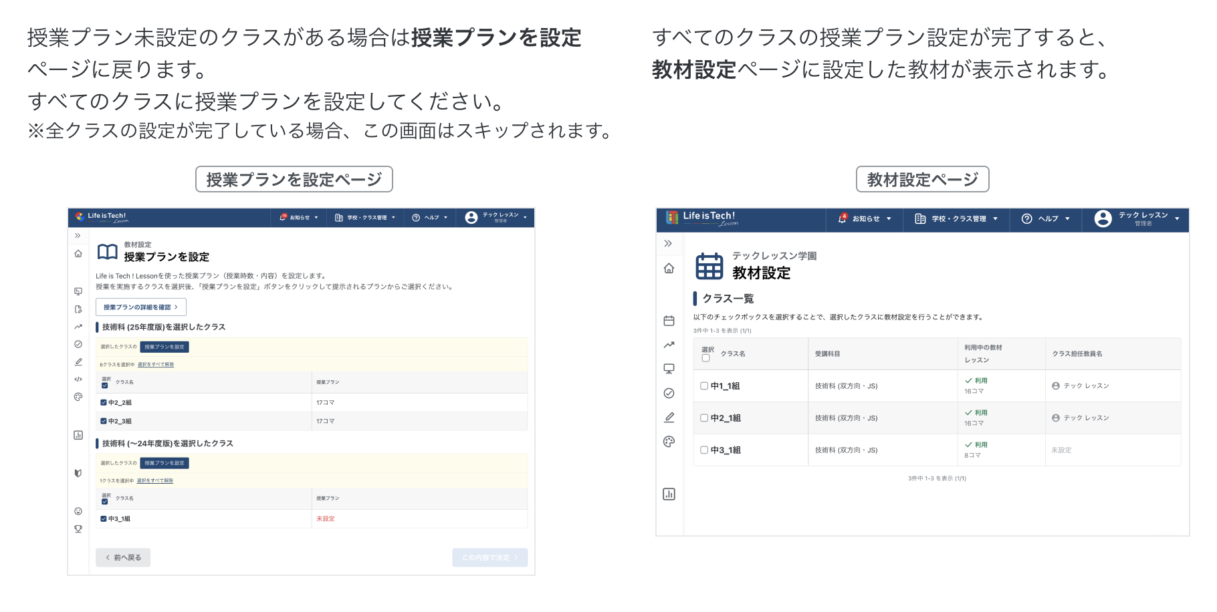The width and height of the screenshot is (1217, 612).
Task: Click the code brackets icon in the sidebar
Action: pos(78,379)
